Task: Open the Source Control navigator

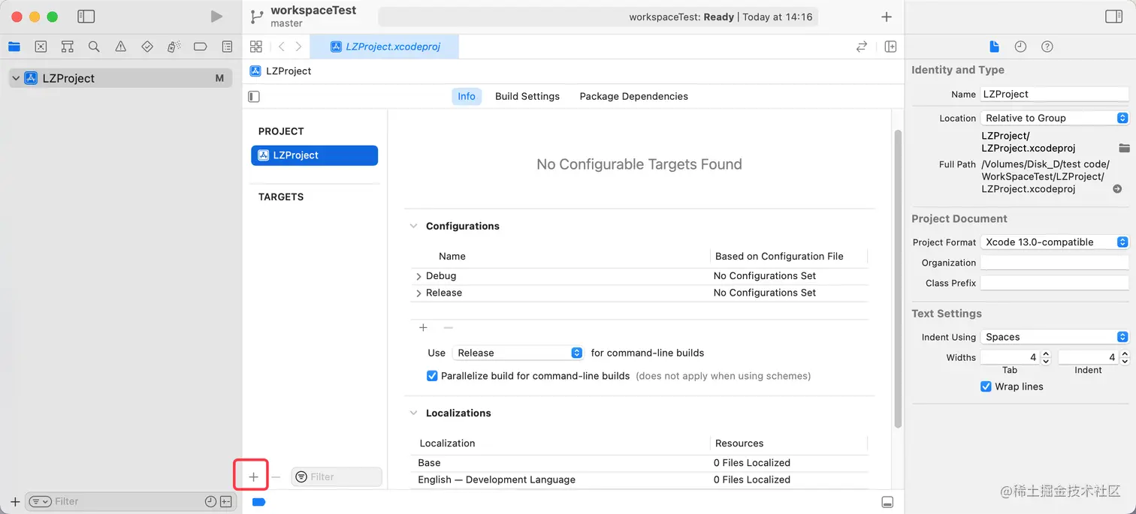Action: pos(41,47)
